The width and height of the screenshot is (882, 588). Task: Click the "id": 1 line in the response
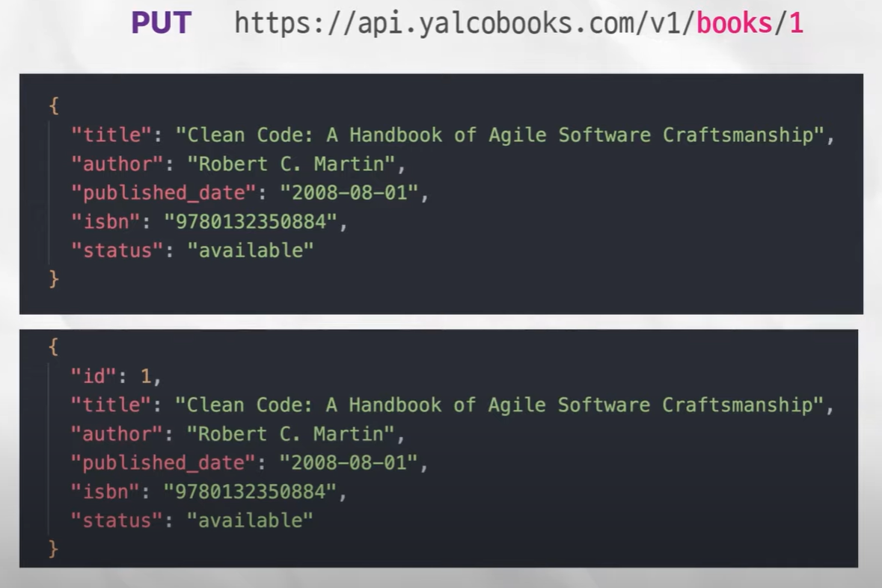pyautogui.click(x=116, y=376)
